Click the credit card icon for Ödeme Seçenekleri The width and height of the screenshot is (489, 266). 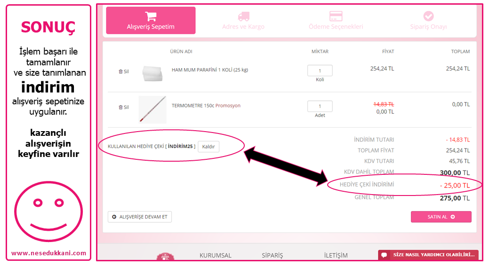tap(336, 16)
